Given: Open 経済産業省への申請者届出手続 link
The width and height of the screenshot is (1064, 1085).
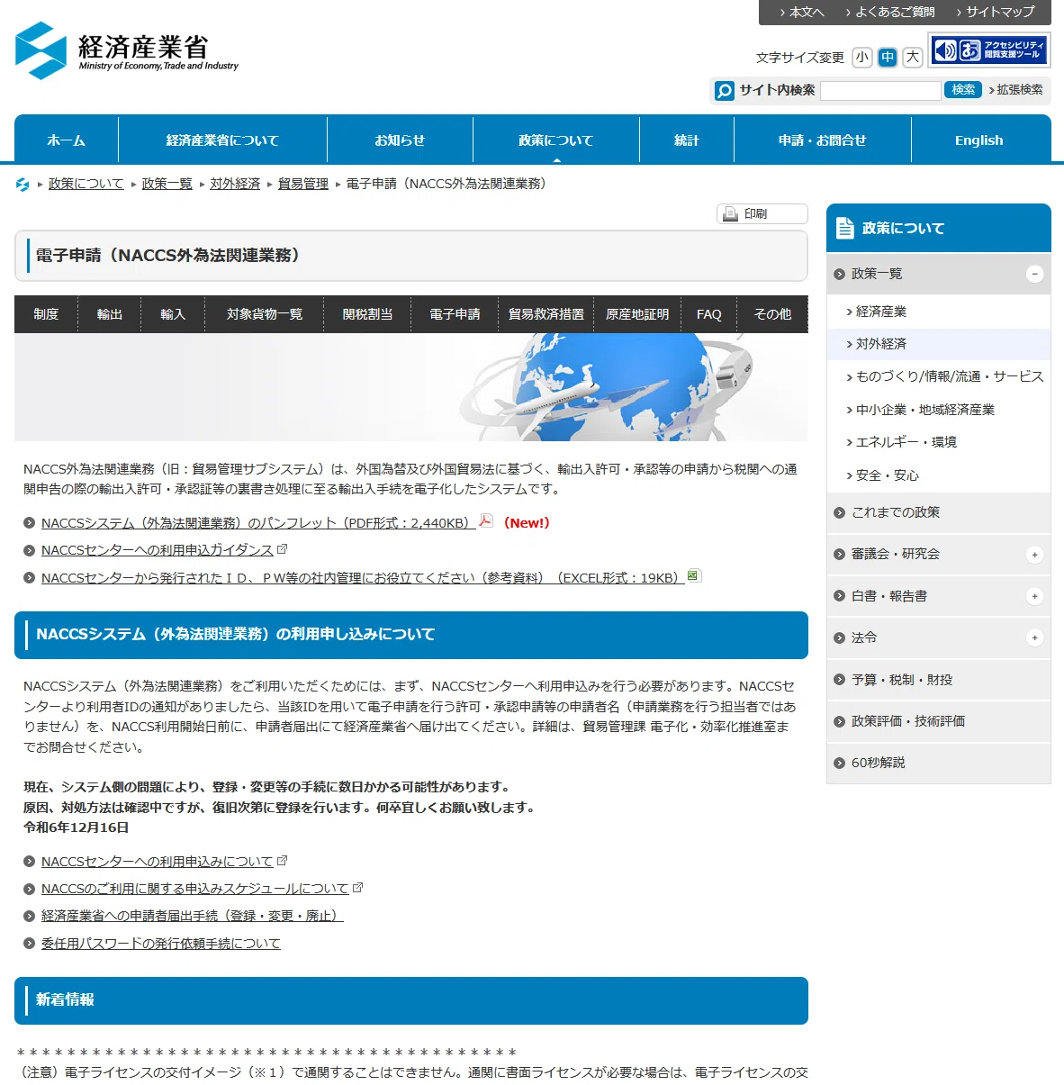Looking at the screenshot, I should (193, 916).
